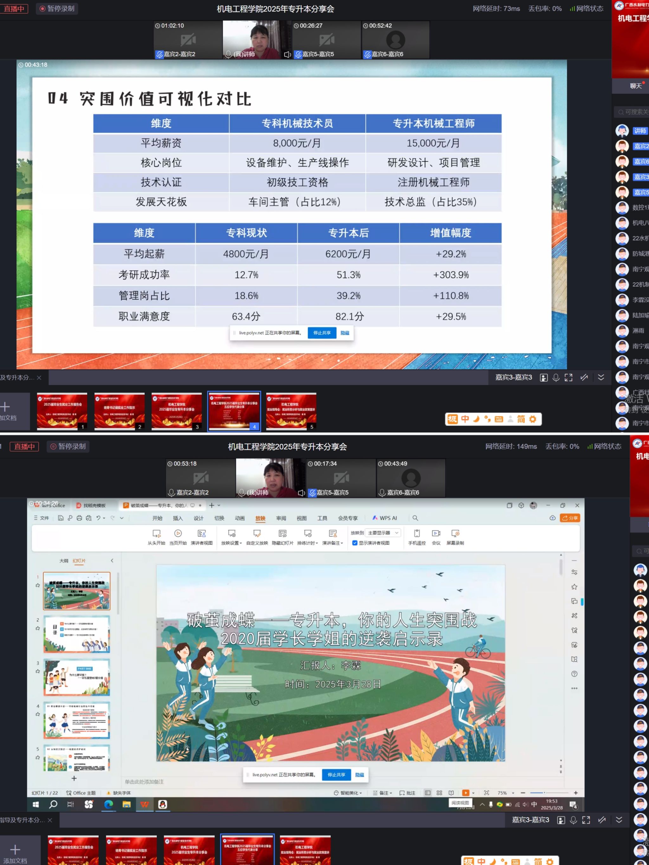Open the 主要显示器 display dropdown
Viewport: 649px width, 865px height.
pos(383,533)
